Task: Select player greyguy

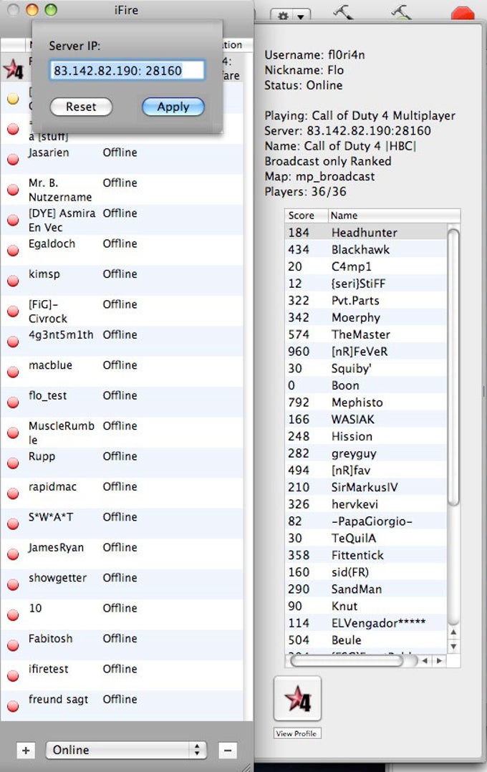Action: tap(366, 453)
